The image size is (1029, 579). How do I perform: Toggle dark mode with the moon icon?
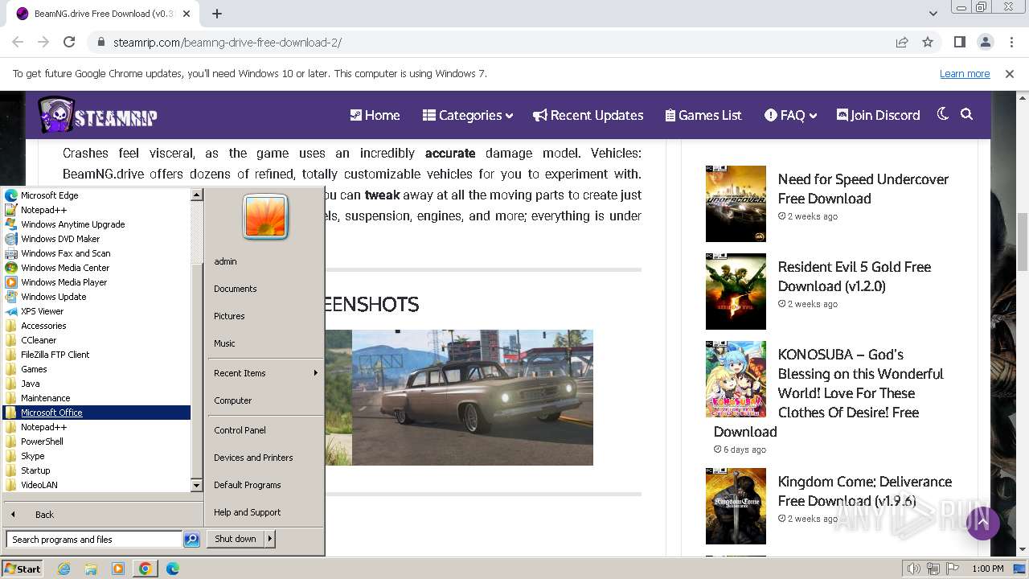click(943, 114)
